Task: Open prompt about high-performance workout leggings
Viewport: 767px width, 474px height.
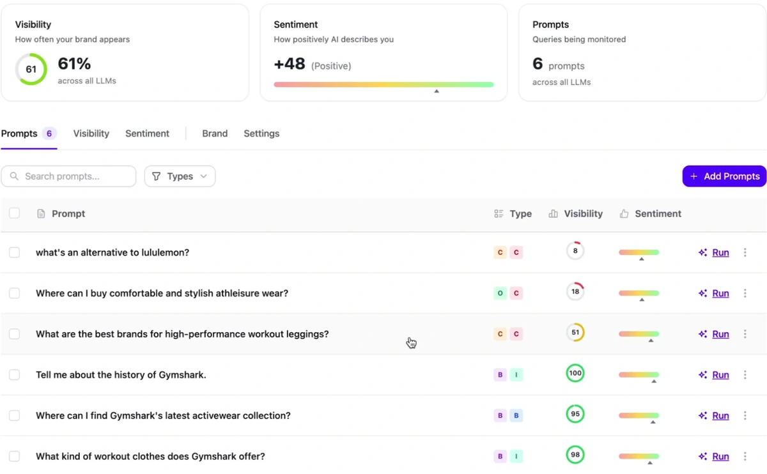Action: click(x=182, y=334)
